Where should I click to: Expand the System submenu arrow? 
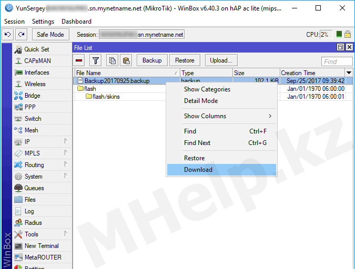(66, 176)
